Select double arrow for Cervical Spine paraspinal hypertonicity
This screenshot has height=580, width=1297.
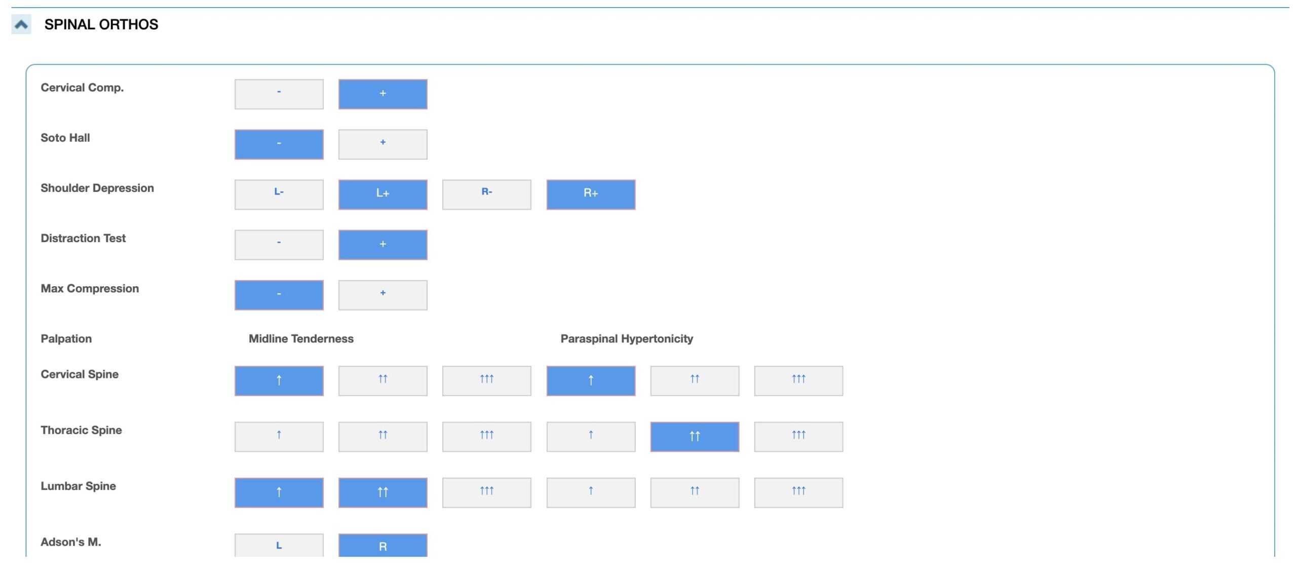[x=695, y=380]
